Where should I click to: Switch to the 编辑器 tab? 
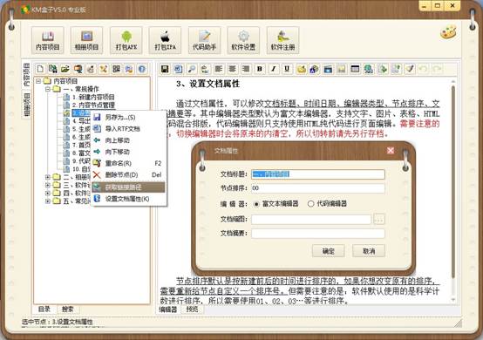pyautogui.click(x=168, y=309)
